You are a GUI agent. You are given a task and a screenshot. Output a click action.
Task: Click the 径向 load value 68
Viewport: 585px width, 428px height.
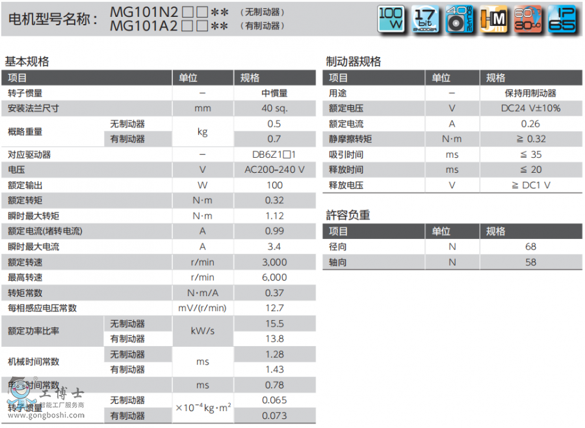pyautogui.click(x=530, y=247)
